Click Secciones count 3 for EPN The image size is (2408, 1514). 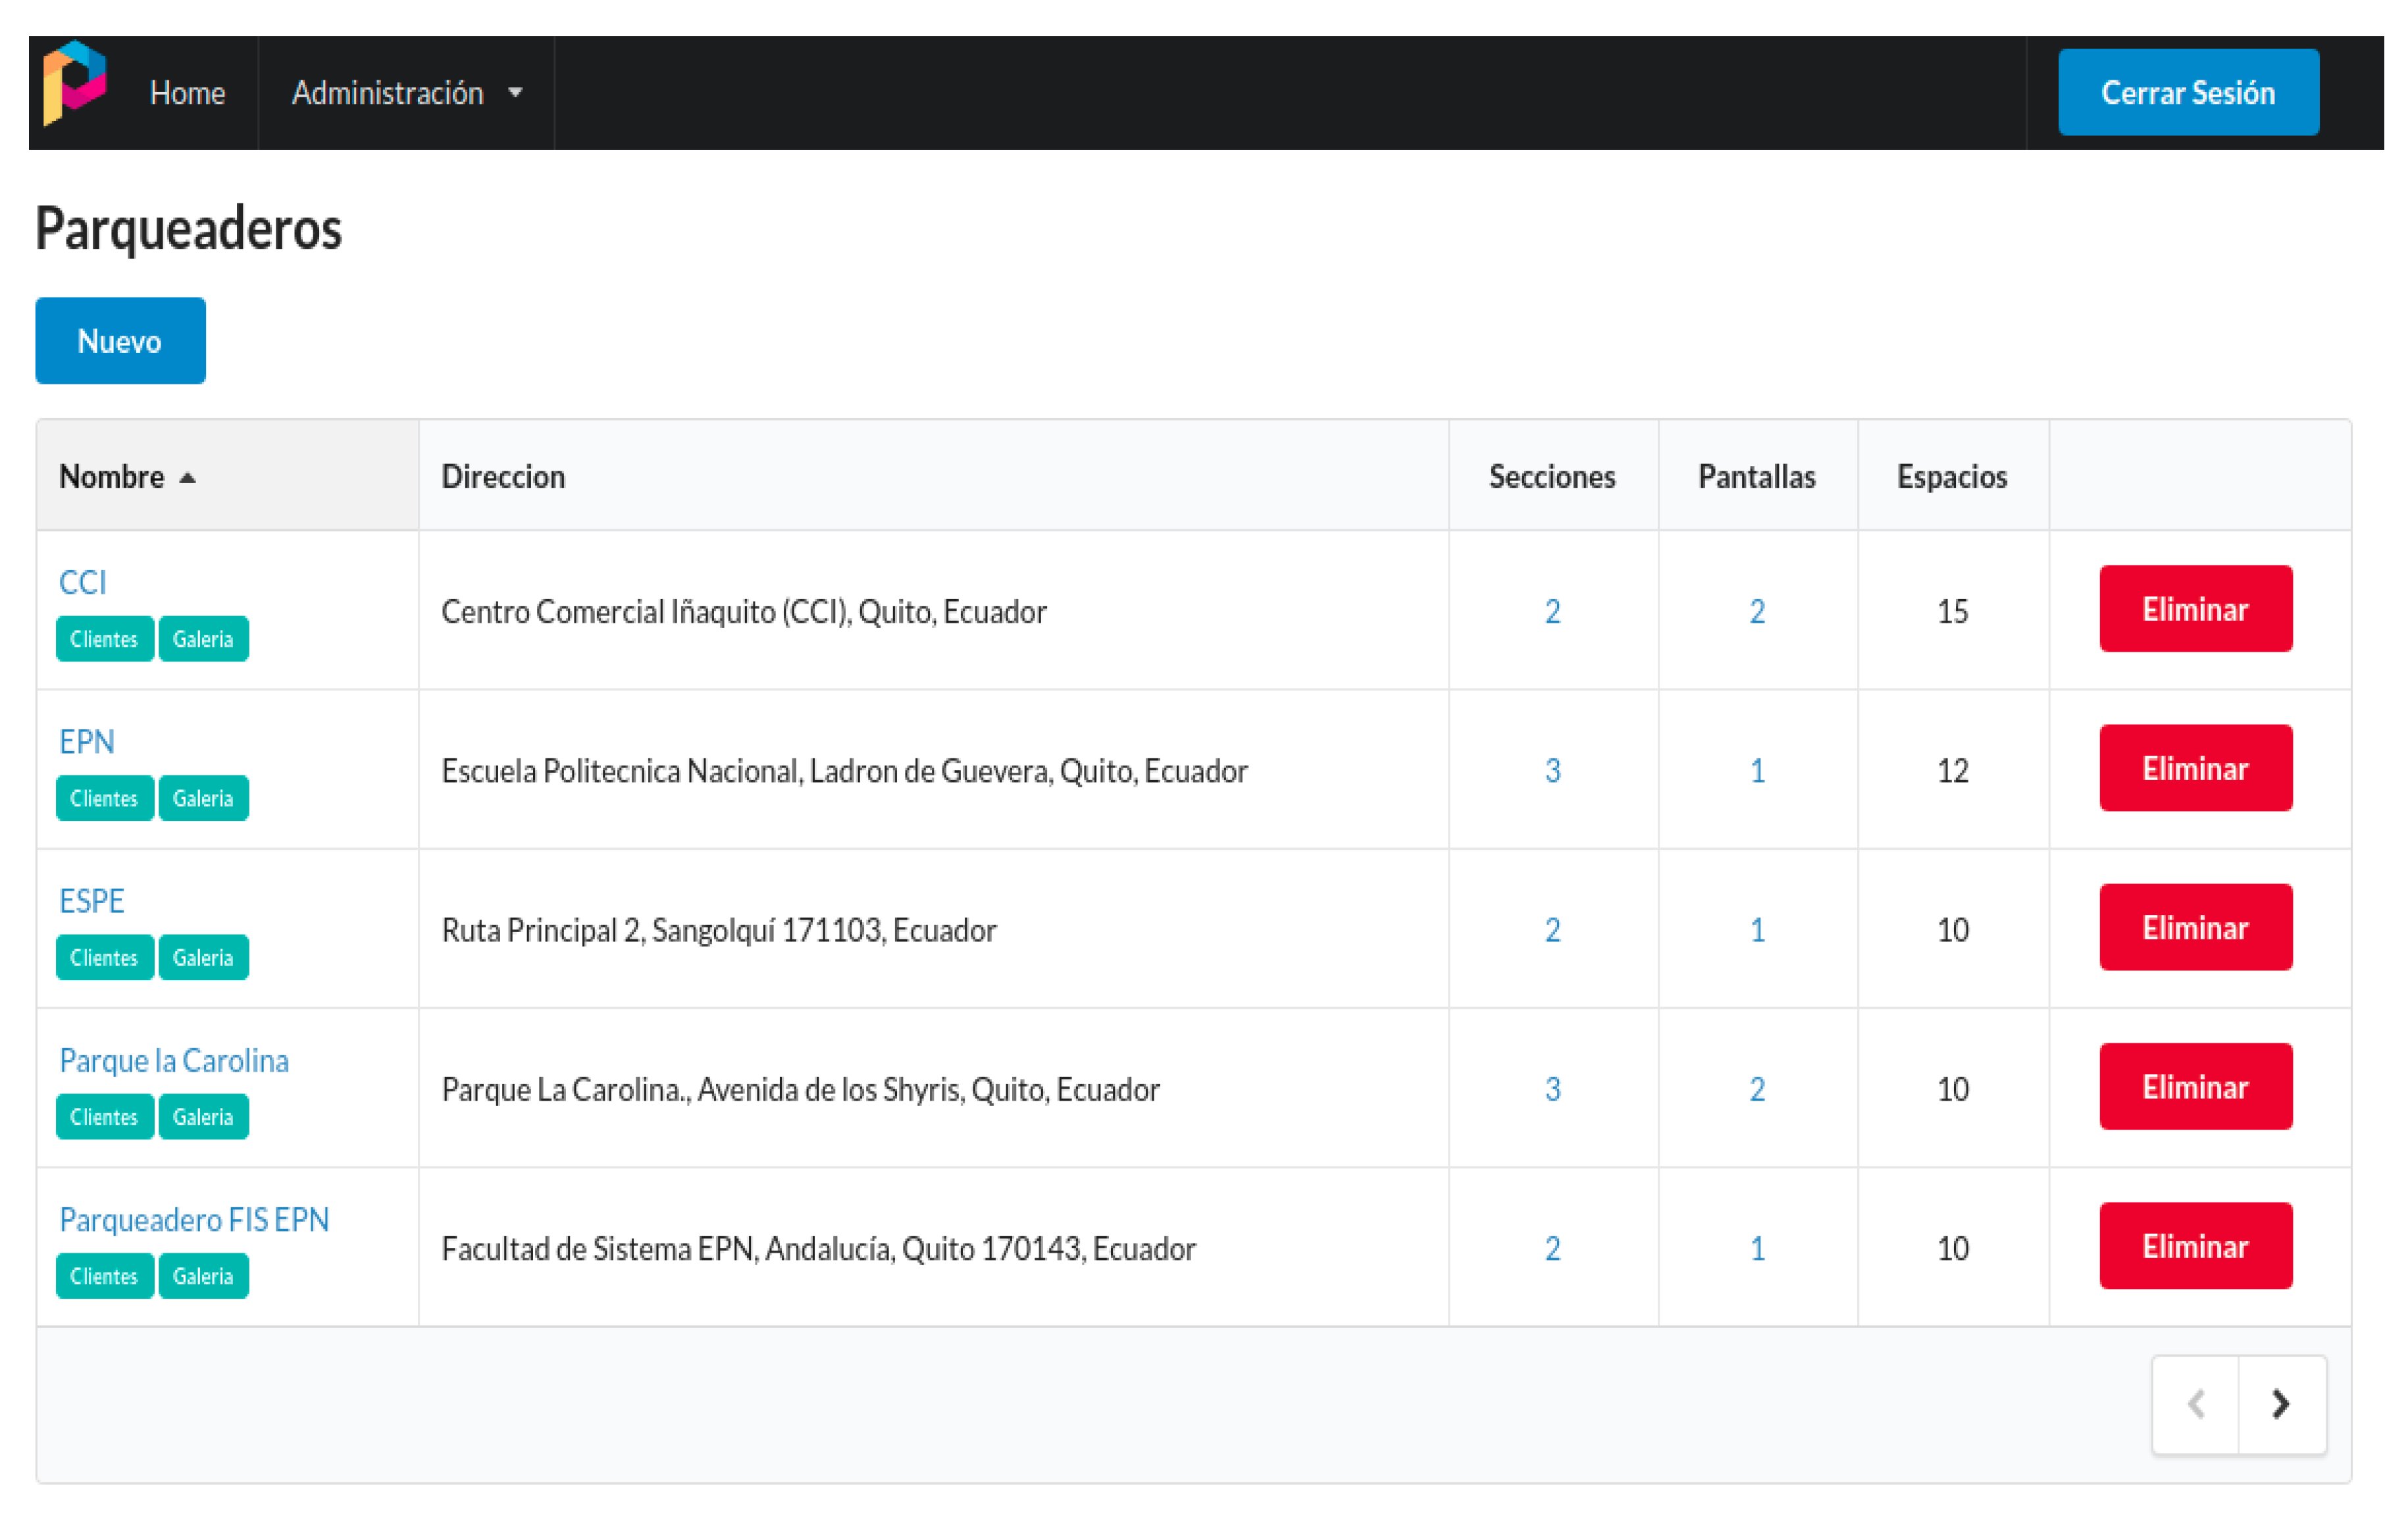click(1552, 770)
